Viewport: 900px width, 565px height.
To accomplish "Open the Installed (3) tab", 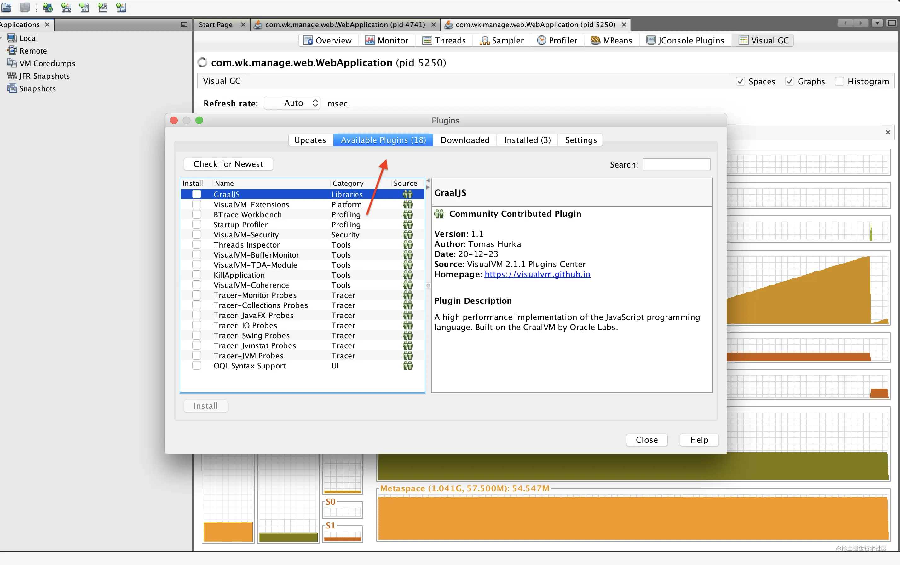I will tap(528, 140).
